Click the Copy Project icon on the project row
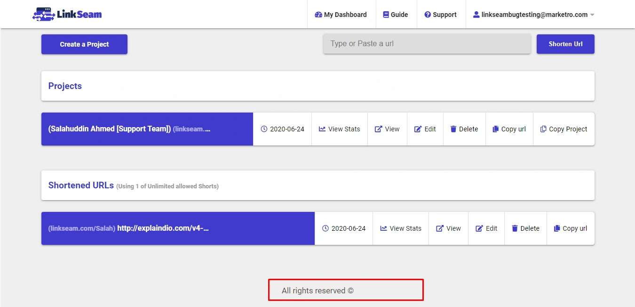The image size is (635, 307). (x=543, y=129)
